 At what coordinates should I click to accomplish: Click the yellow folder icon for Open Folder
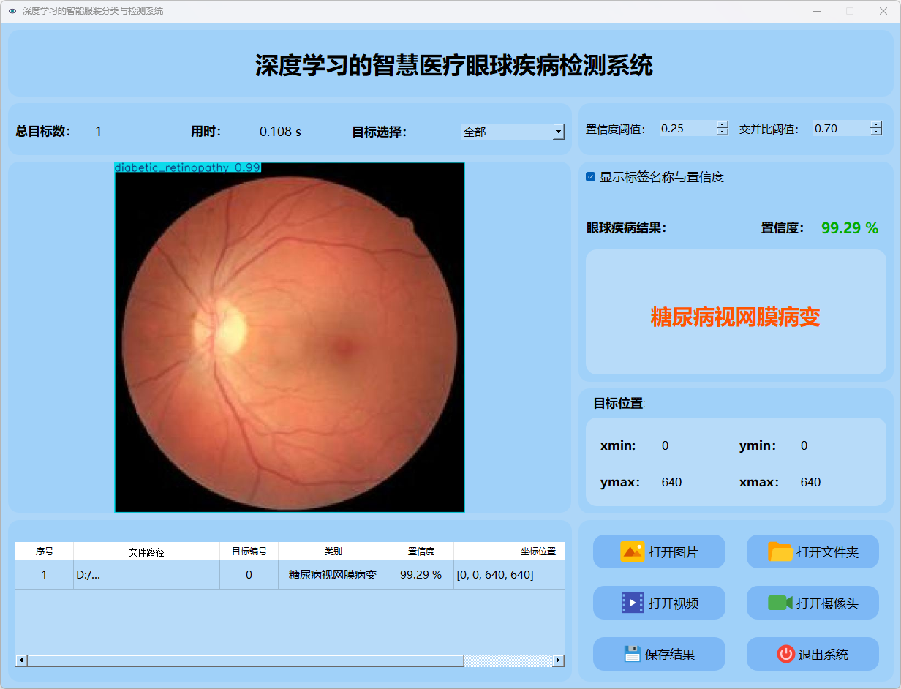point(780,551)
